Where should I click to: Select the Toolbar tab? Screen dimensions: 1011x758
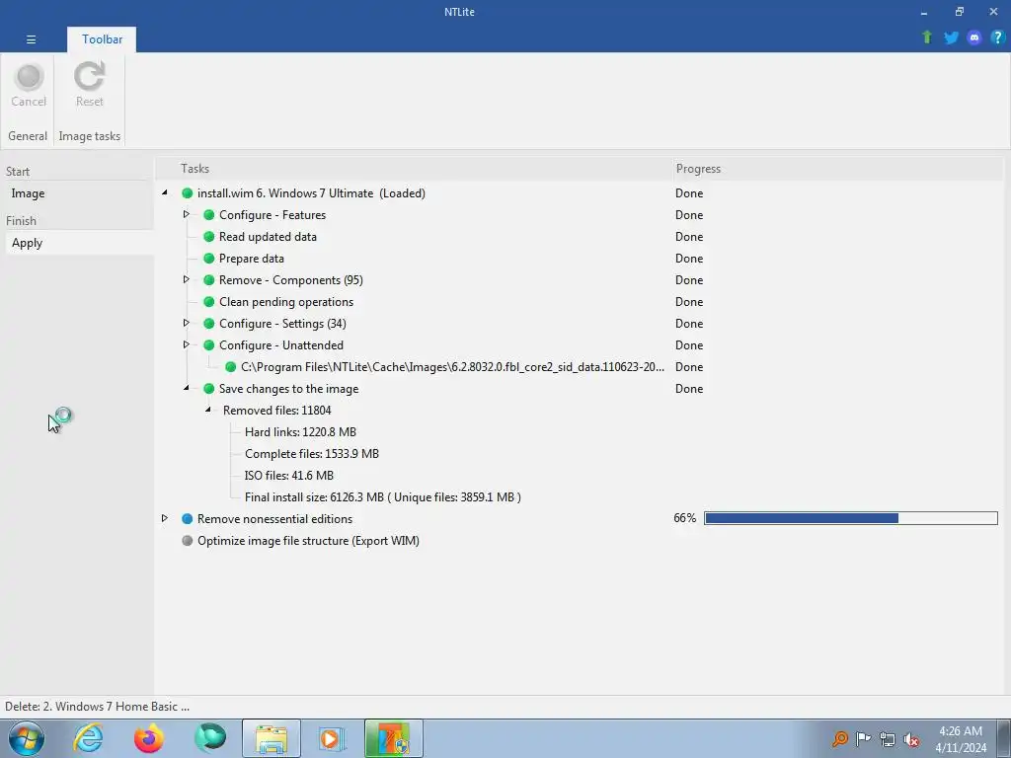pyautogui.click(x=102, y=39)
